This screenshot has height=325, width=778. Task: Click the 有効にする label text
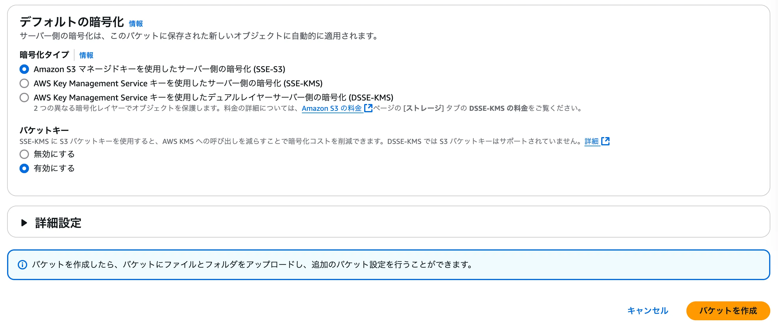point(54,168)
